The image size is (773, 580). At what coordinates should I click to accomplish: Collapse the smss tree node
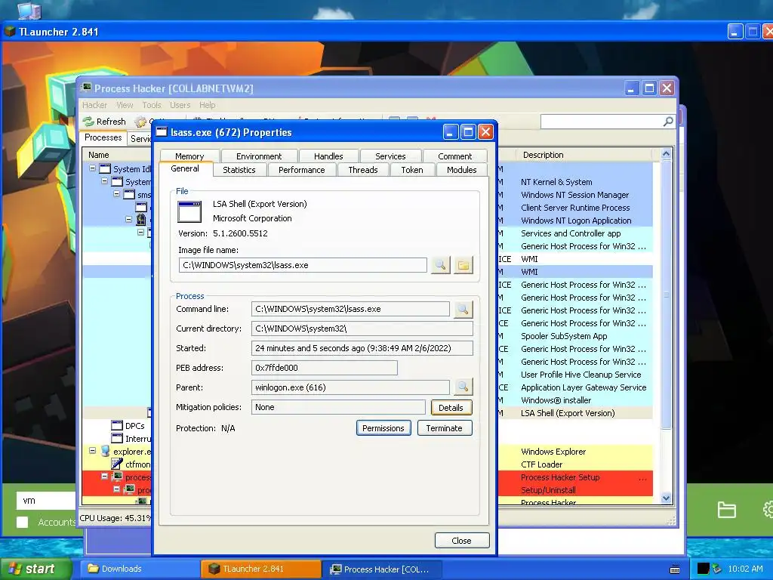(117, 194)
